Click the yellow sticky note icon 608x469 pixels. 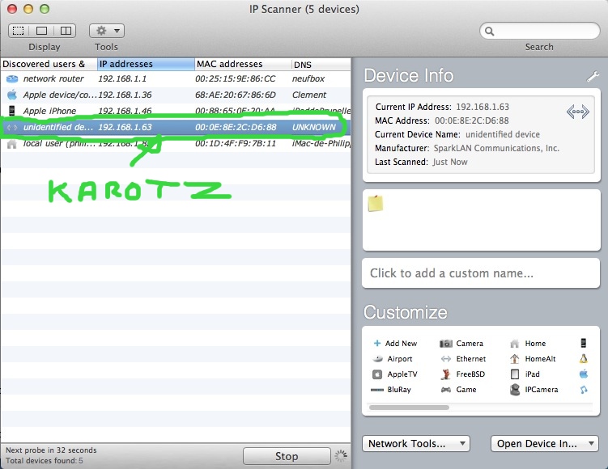[376, 204]
